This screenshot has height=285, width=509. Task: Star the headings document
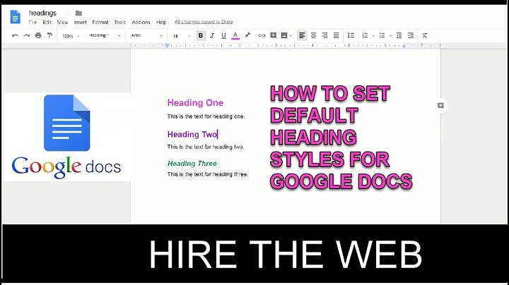68,13
